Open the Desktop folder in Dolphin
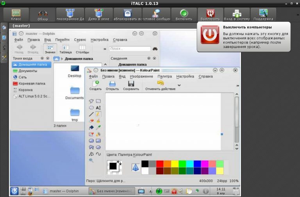300x197 pixels. point(75,71)
